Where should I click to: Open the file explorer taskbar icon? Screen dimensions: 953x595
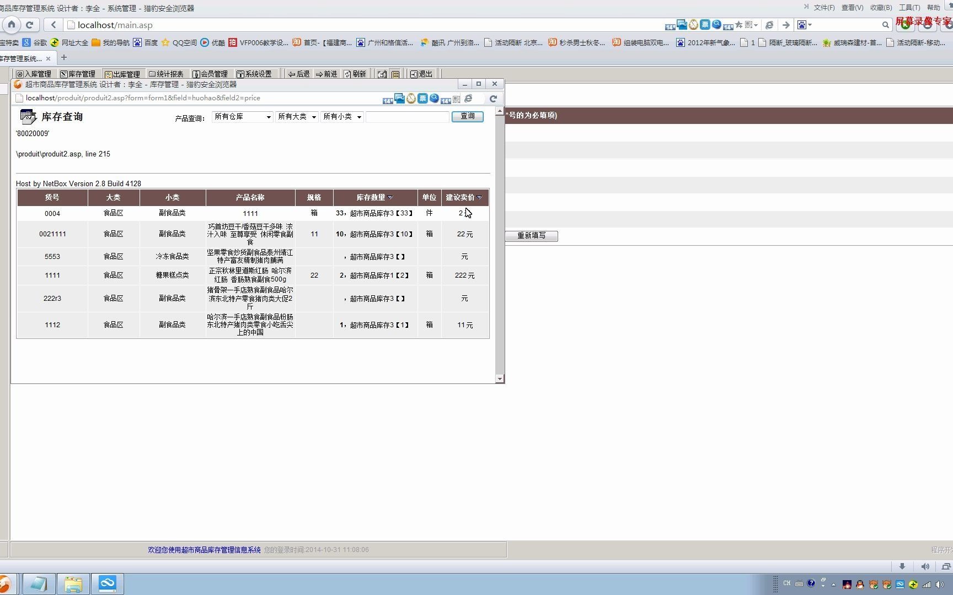coord(73,584)
